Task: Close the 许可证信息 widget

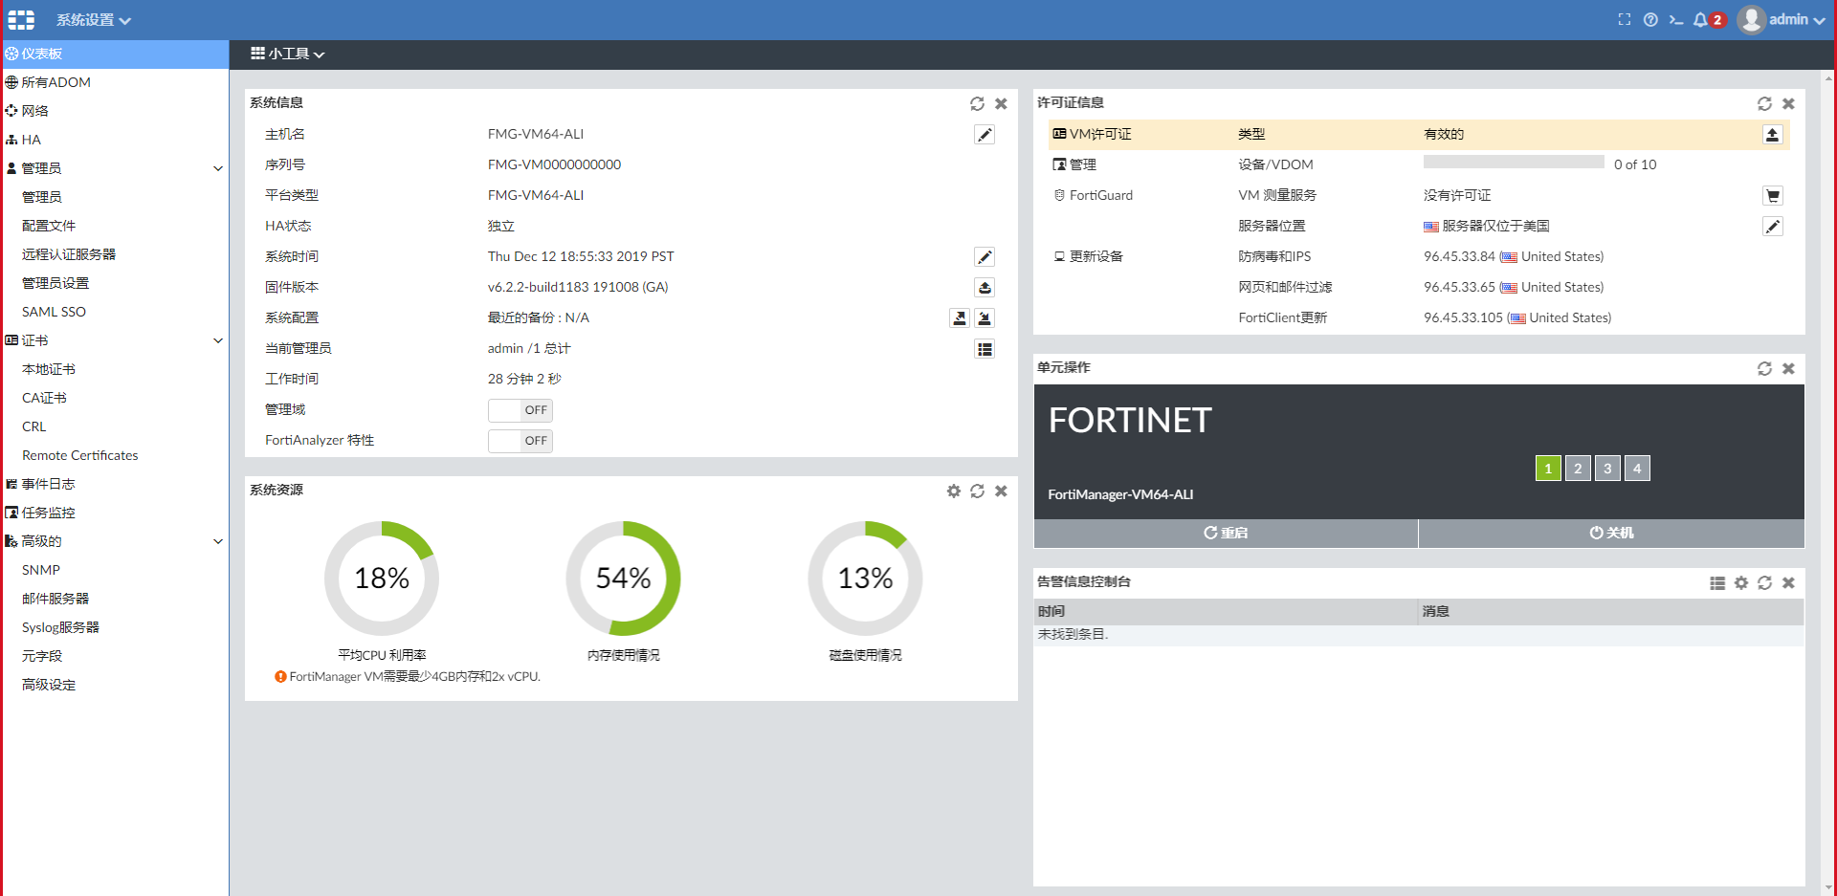Action: tap(1788, 103)
